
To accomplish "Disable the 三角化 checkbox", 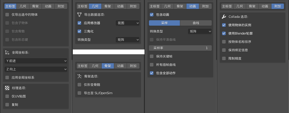I will point(79,31).
